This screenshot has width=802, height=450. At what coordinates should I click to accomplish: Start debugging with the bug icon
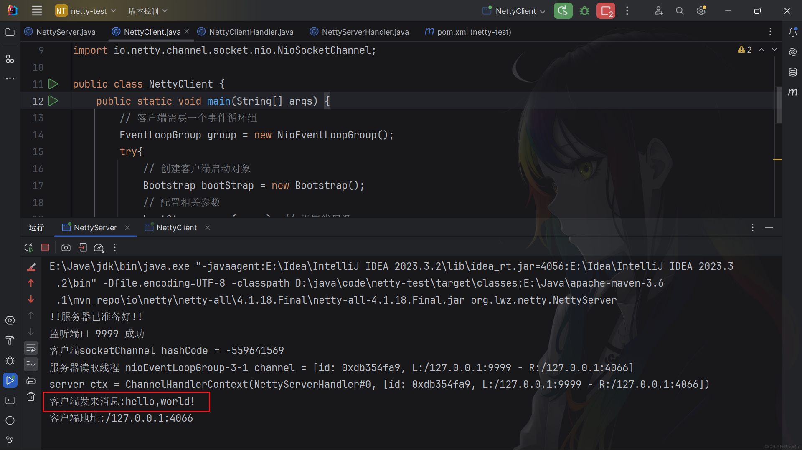click(x=584, y=11)
